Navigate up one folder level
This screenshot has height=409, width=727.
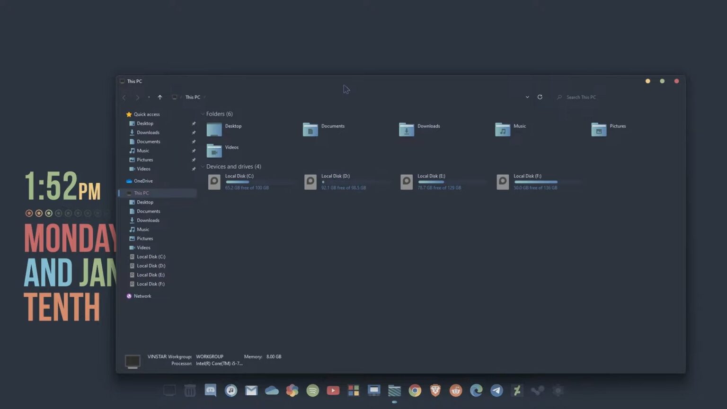point(160,97)
